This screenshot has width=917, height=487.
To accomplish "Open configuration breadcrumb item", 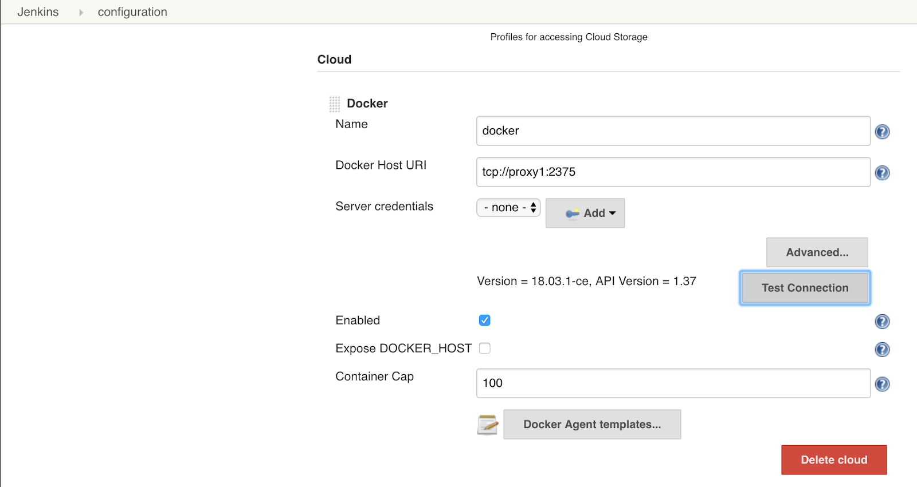I will point(132,12).
